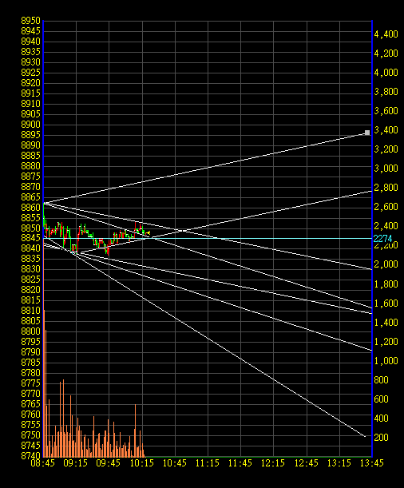Select the 1,000 volume label
This screenshot has height=488, width=404.
[x=386, y=361]
